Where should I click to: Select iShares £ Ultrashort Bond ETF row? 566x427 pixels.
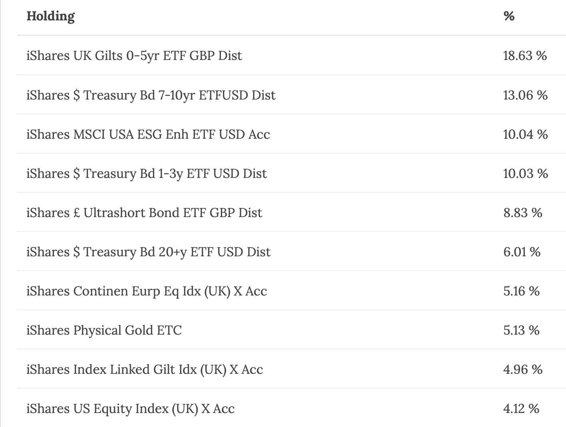point(144,213)
